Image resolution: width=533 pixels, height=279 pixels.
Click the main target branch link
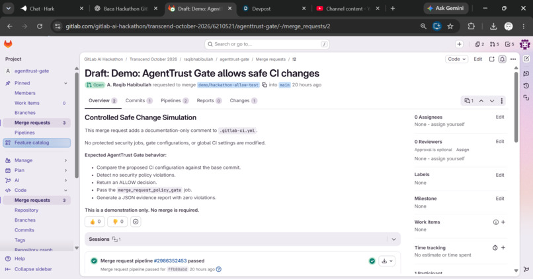coord(284,84)
